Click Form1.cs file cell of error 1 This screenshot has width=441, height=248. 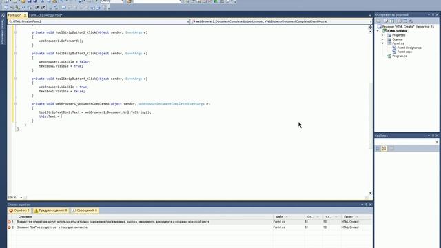point(279,222)
